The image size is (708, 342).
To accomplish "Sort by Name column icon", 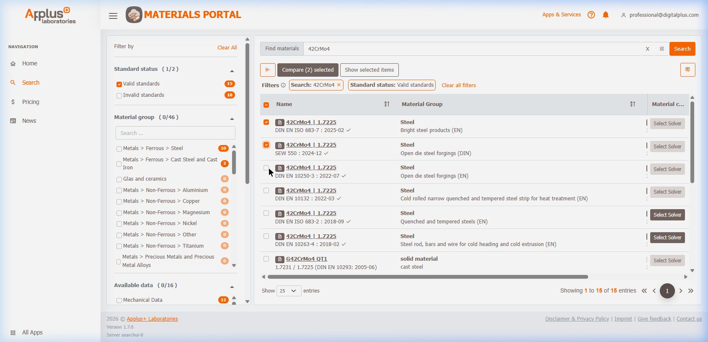I will (387, 104).
